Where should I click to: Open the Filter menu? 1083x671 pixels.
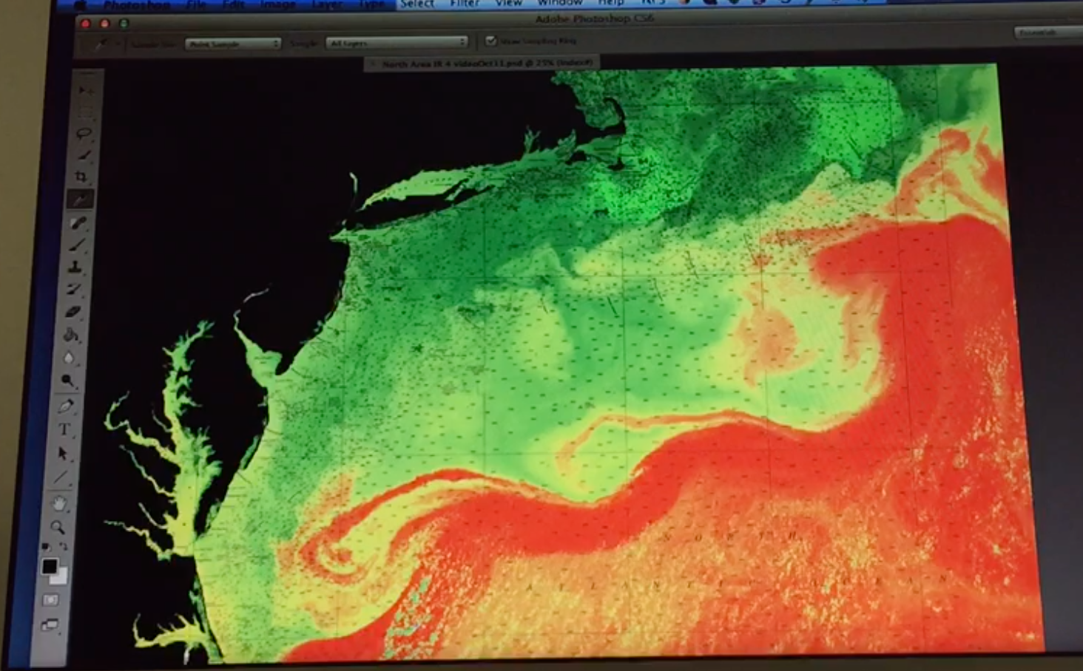click(465, 4)
